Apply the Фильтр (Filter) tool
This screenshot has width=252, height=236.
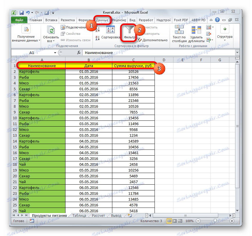(x=129, y=33)
